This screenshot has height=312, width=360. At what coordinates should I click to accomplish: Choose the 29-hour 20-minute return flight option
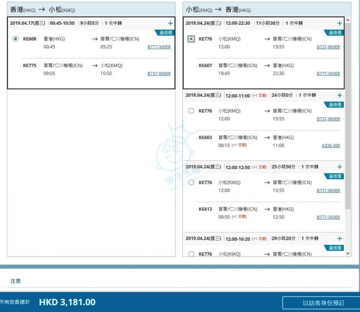tap(191, 254)
